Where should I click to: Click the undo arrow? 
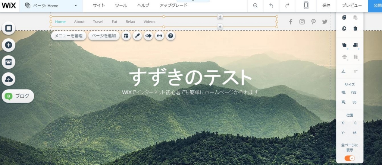click(x=271, y=6)
